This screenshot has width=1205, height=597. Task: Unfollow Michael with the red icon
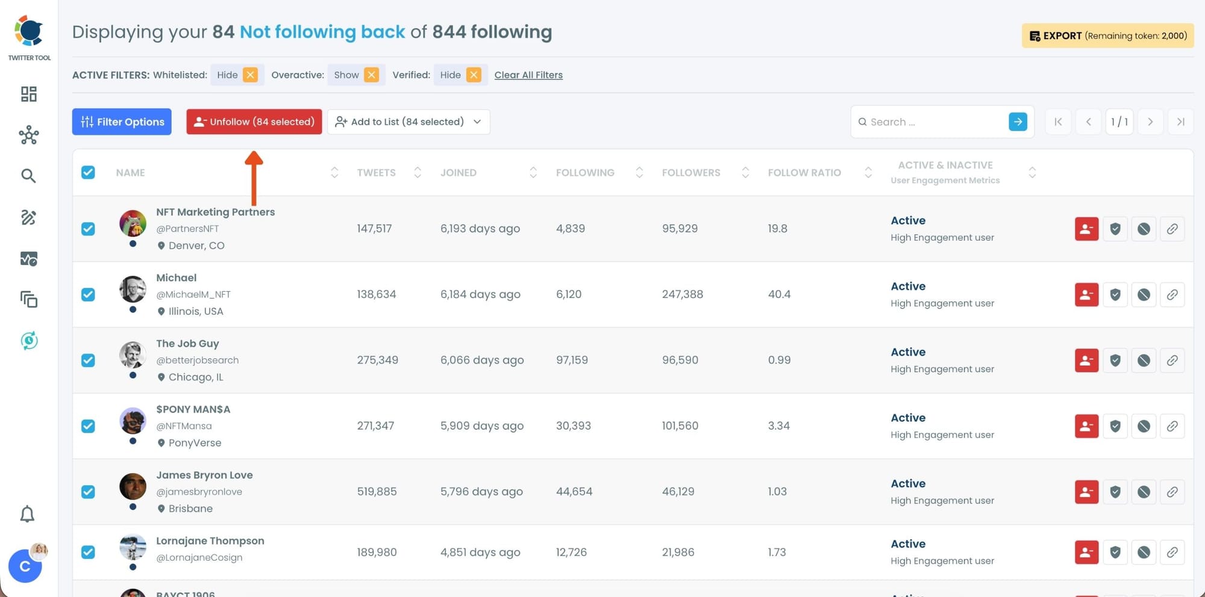(1086, 295)
